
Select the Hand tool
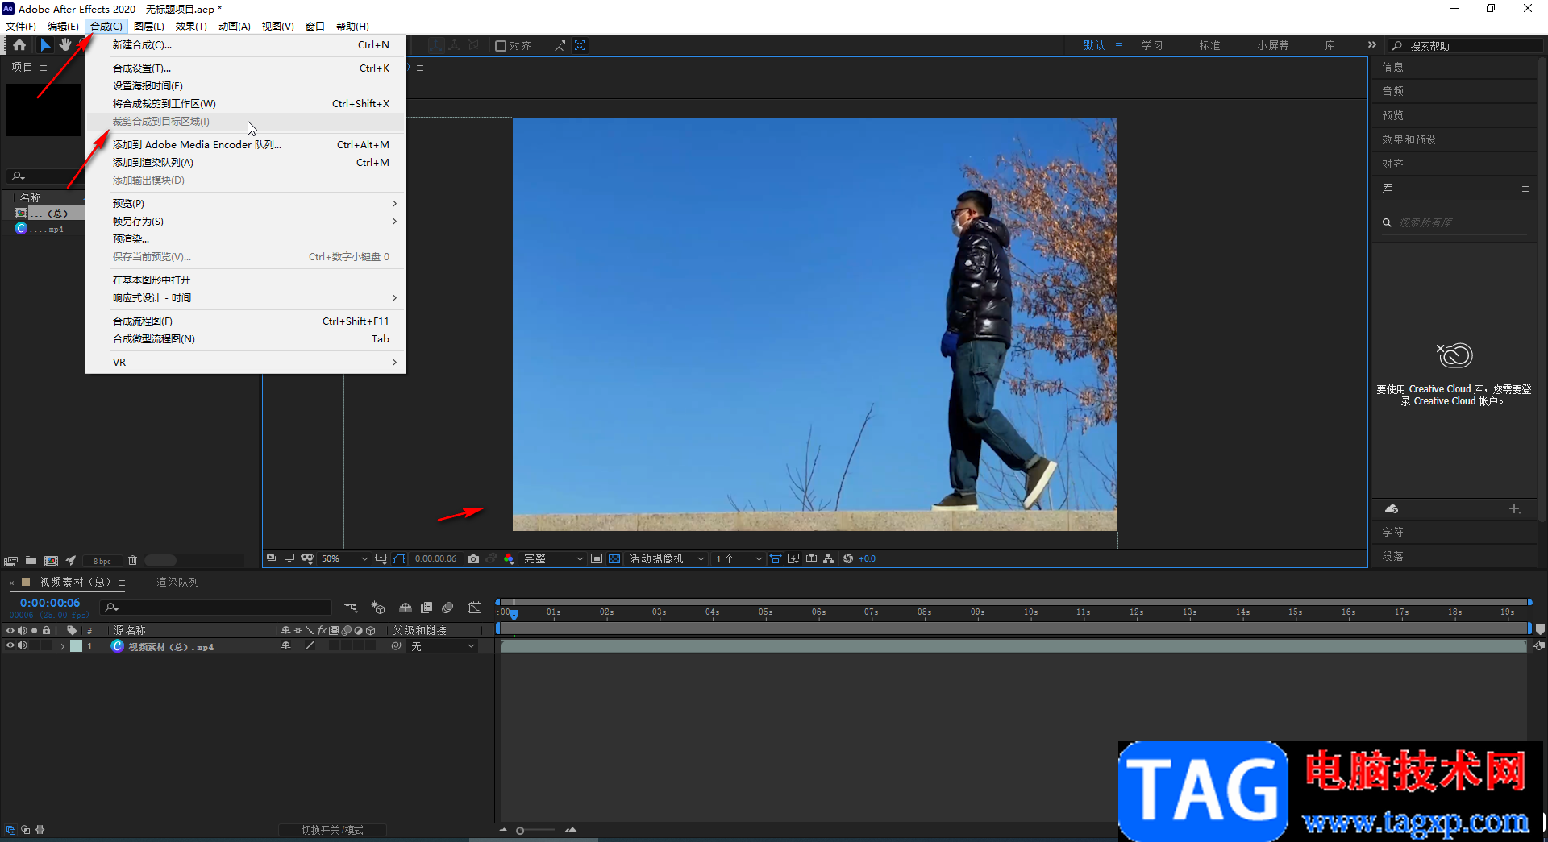65,45
